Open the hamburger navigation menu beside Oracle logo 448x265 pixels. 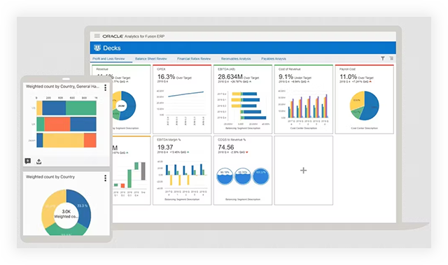click(97, 36)
